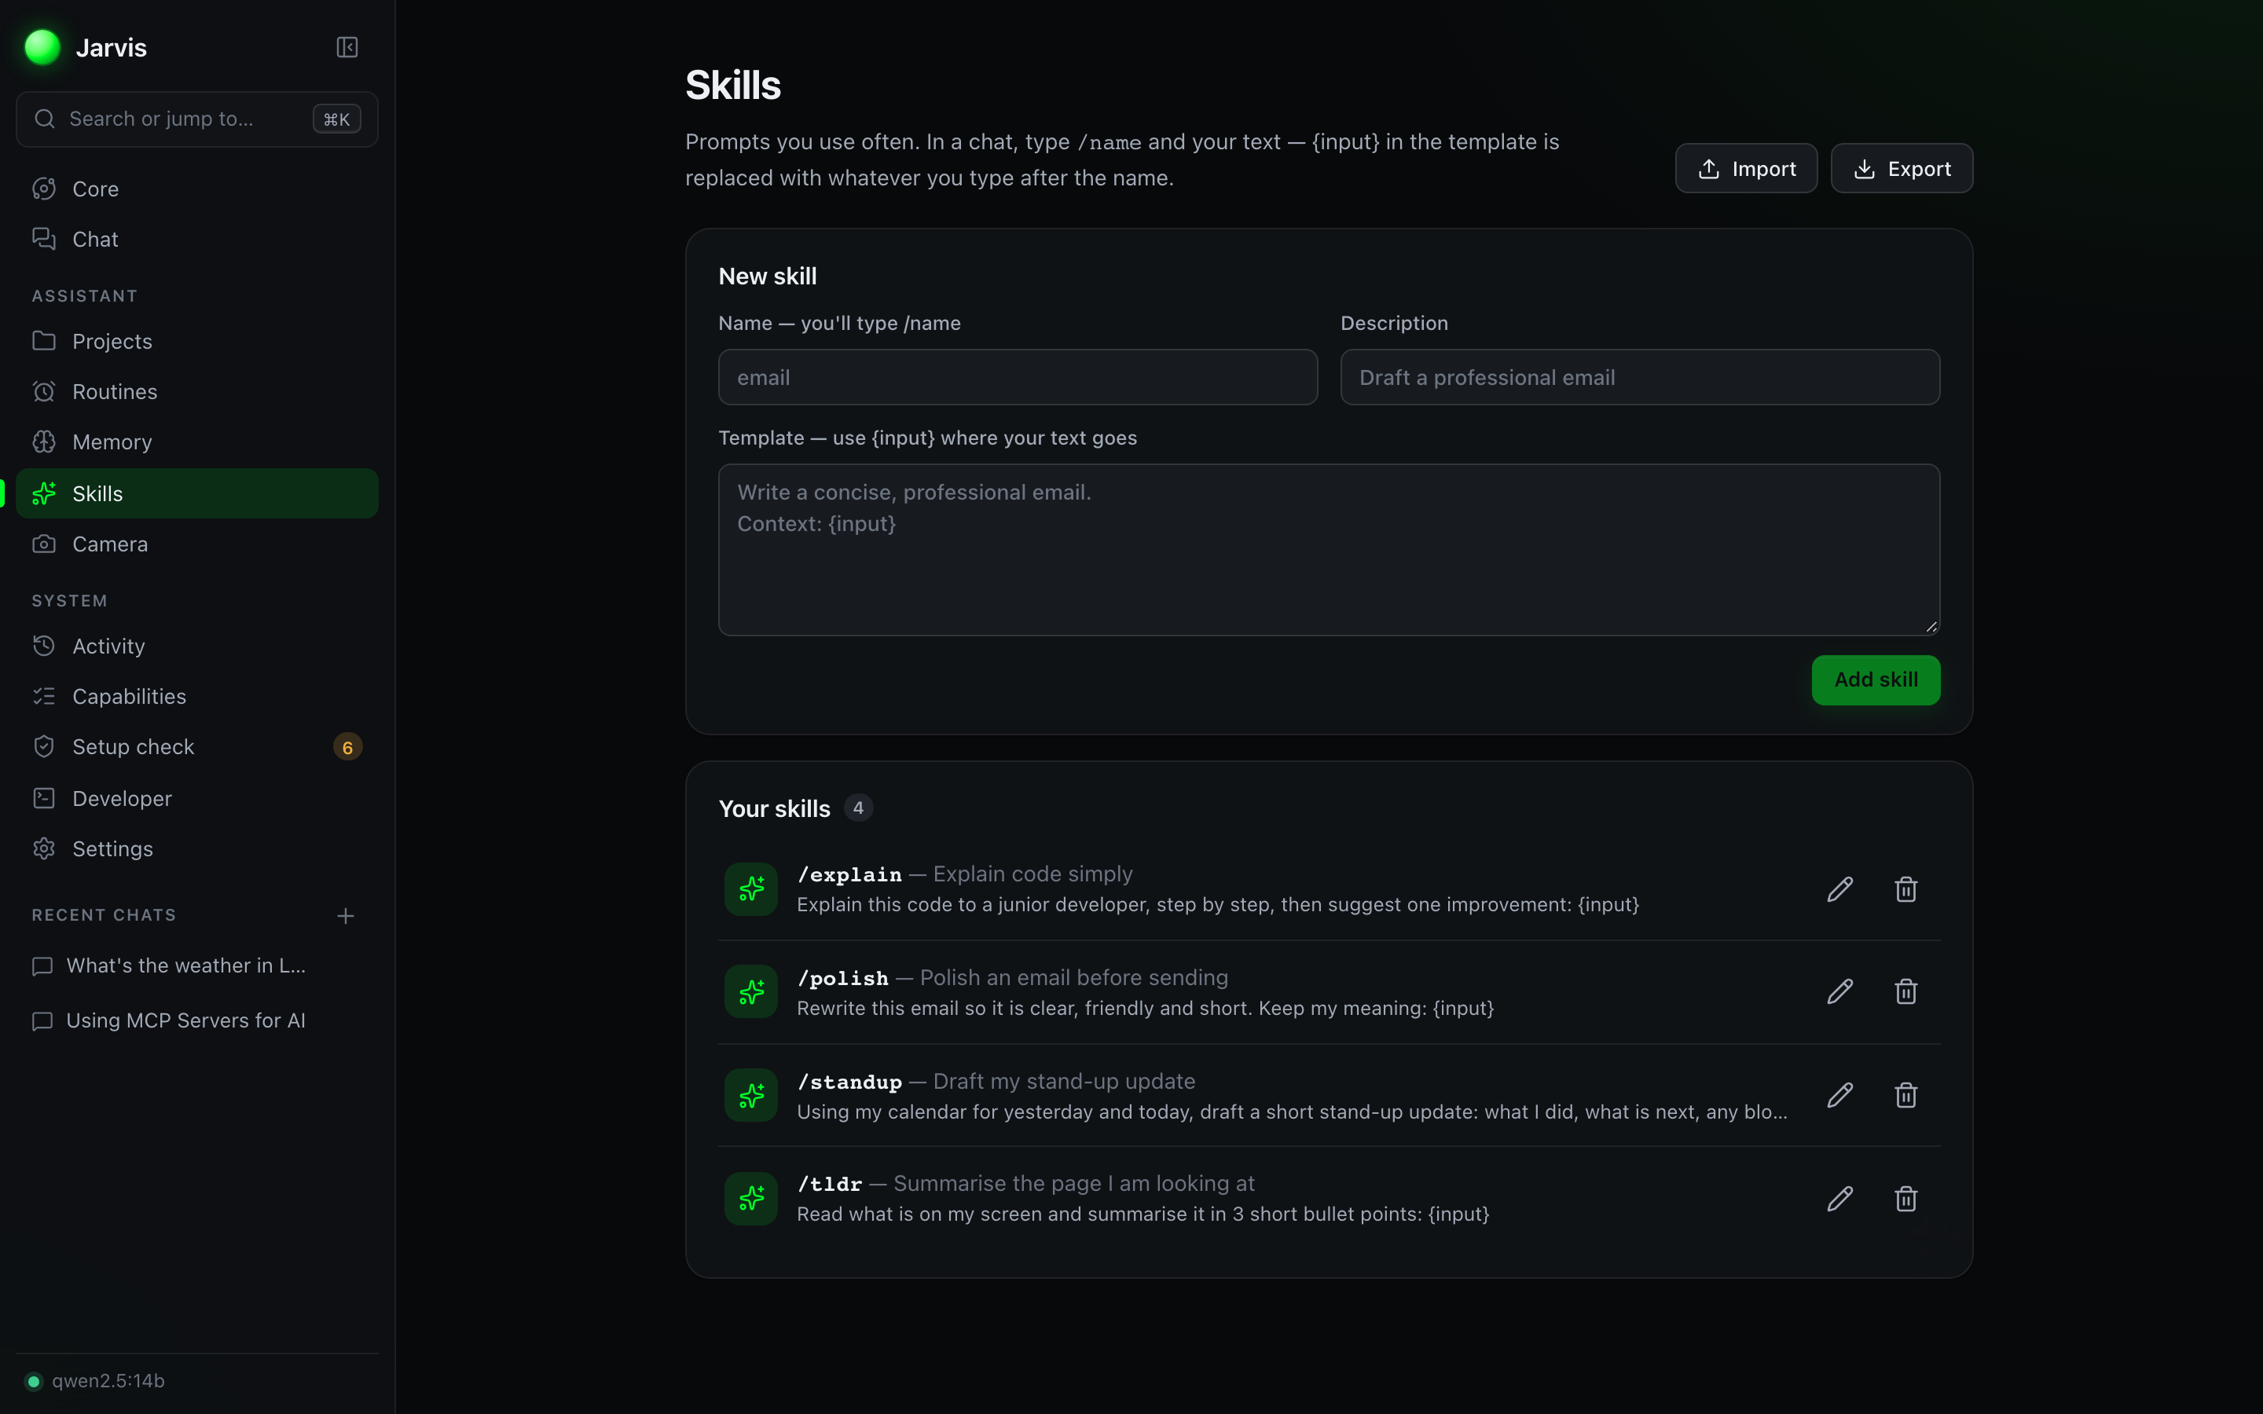Delete the /polish skill
This screenshot has width=2263, height=1414.
(x=1905, y=991)
